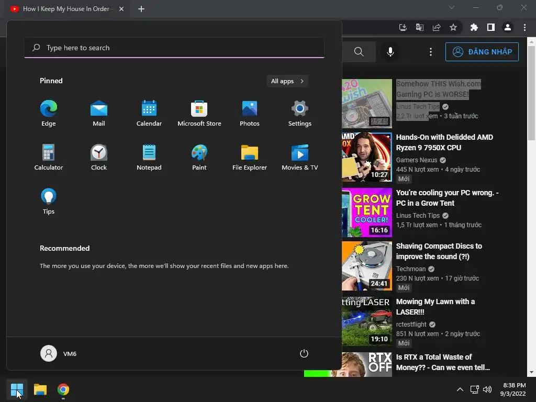This screenshot has height=402, width=536.
Task: Open the tab search chevron in Chrome
Action: [x=452, y=7]
